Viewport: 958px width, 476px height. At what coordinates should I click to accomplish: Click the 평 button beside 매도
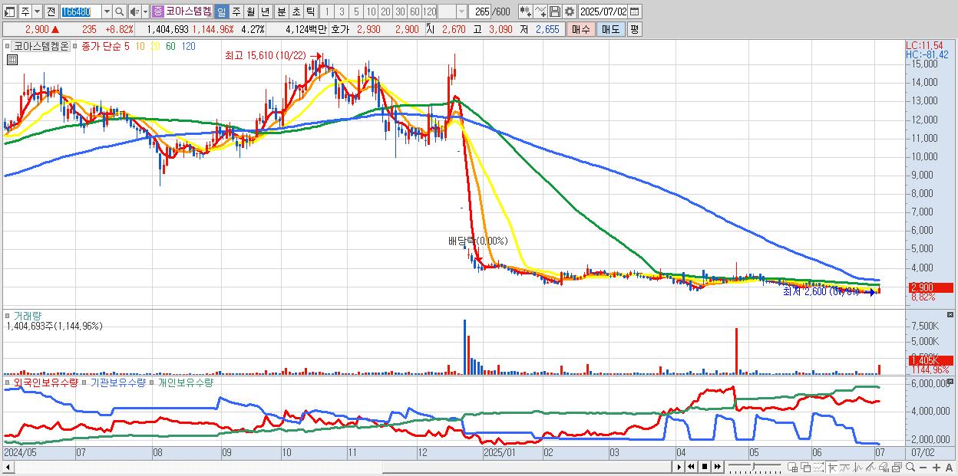click(634, 29)
